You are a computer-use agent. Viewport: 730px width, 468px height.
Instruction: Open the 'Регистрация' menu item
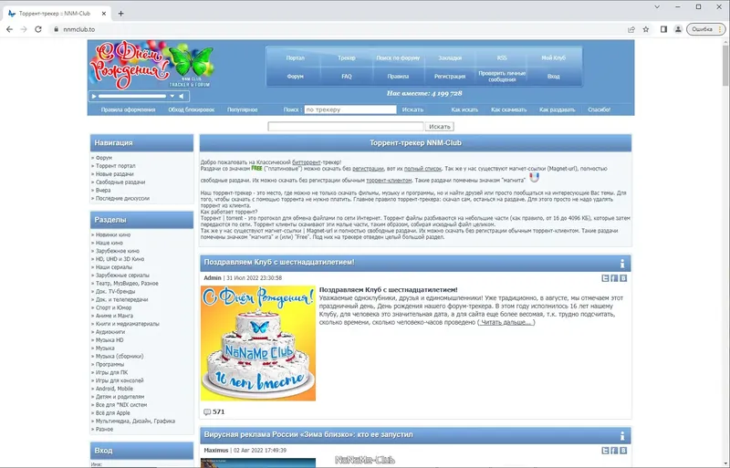[450, 76]
